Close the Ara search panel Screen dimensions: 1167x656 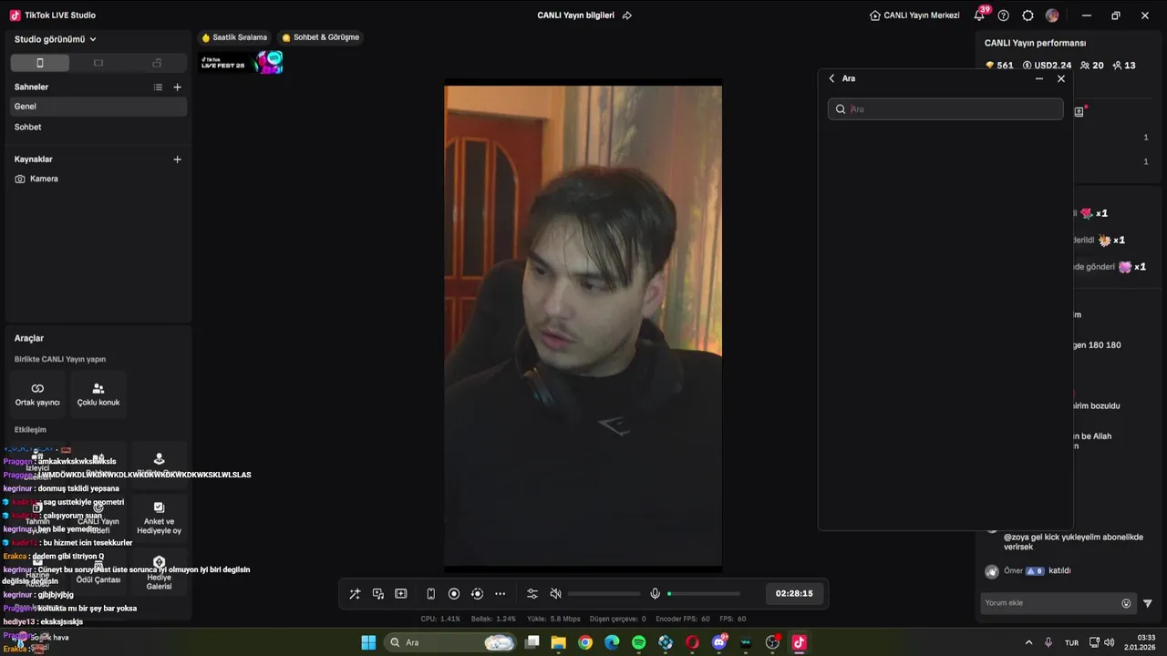[x=1061, y=79]
